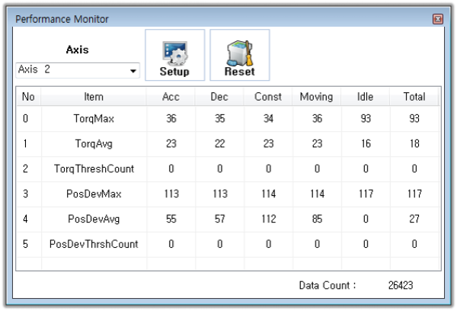Close the Performance Monitor window

coord(437,18)
